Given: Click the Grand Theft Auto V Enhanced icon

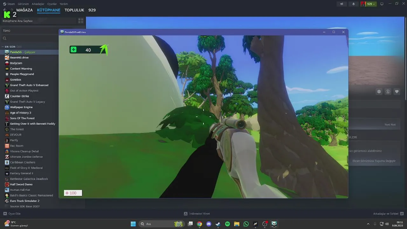Looking at the screenshot, I should [x=7, y=85].
